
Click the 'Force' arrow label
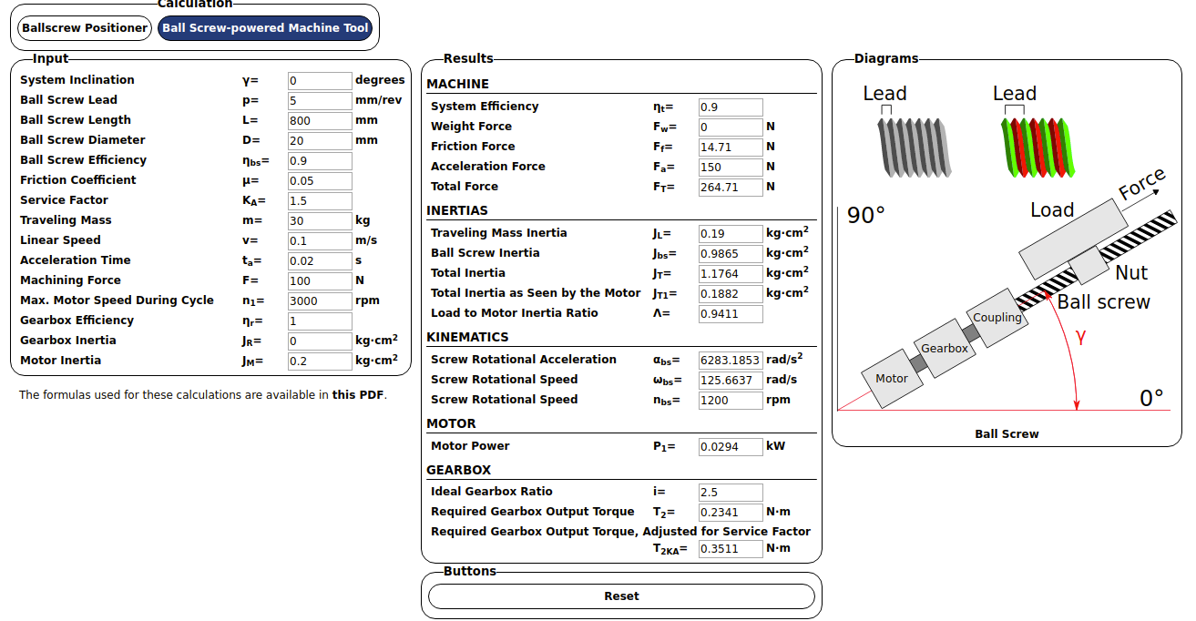[x=1141, y=185]
